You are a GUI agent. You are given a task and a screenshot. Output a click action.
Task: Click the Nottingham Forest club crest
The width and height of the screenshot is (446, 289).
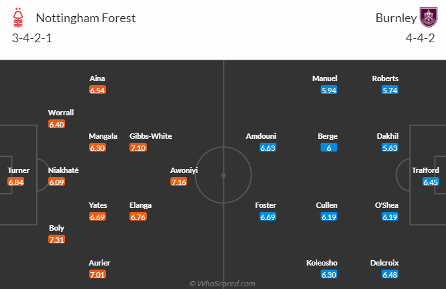(18, 17)
